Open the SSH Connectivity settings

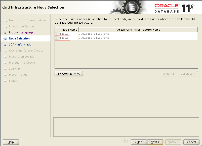pos(69,74)
